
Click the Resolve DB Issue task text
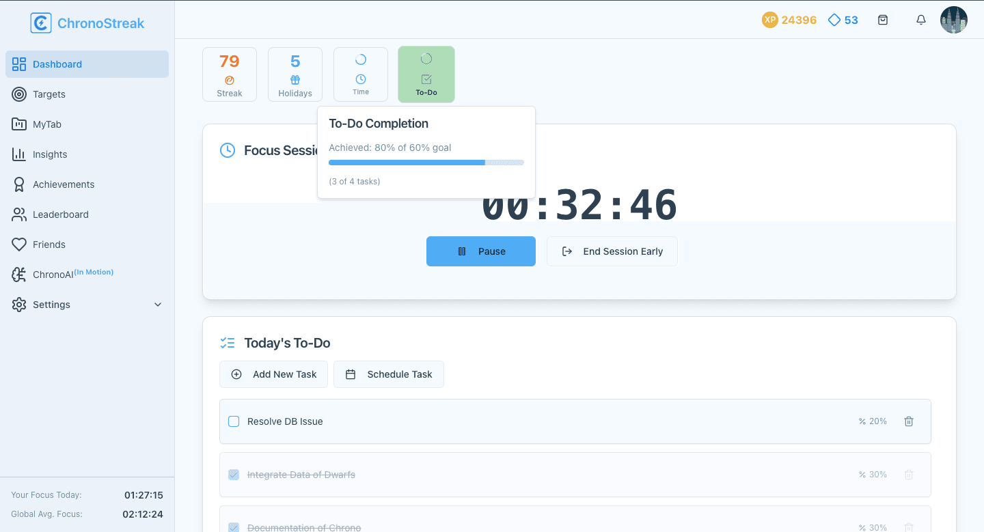point(285,421)
